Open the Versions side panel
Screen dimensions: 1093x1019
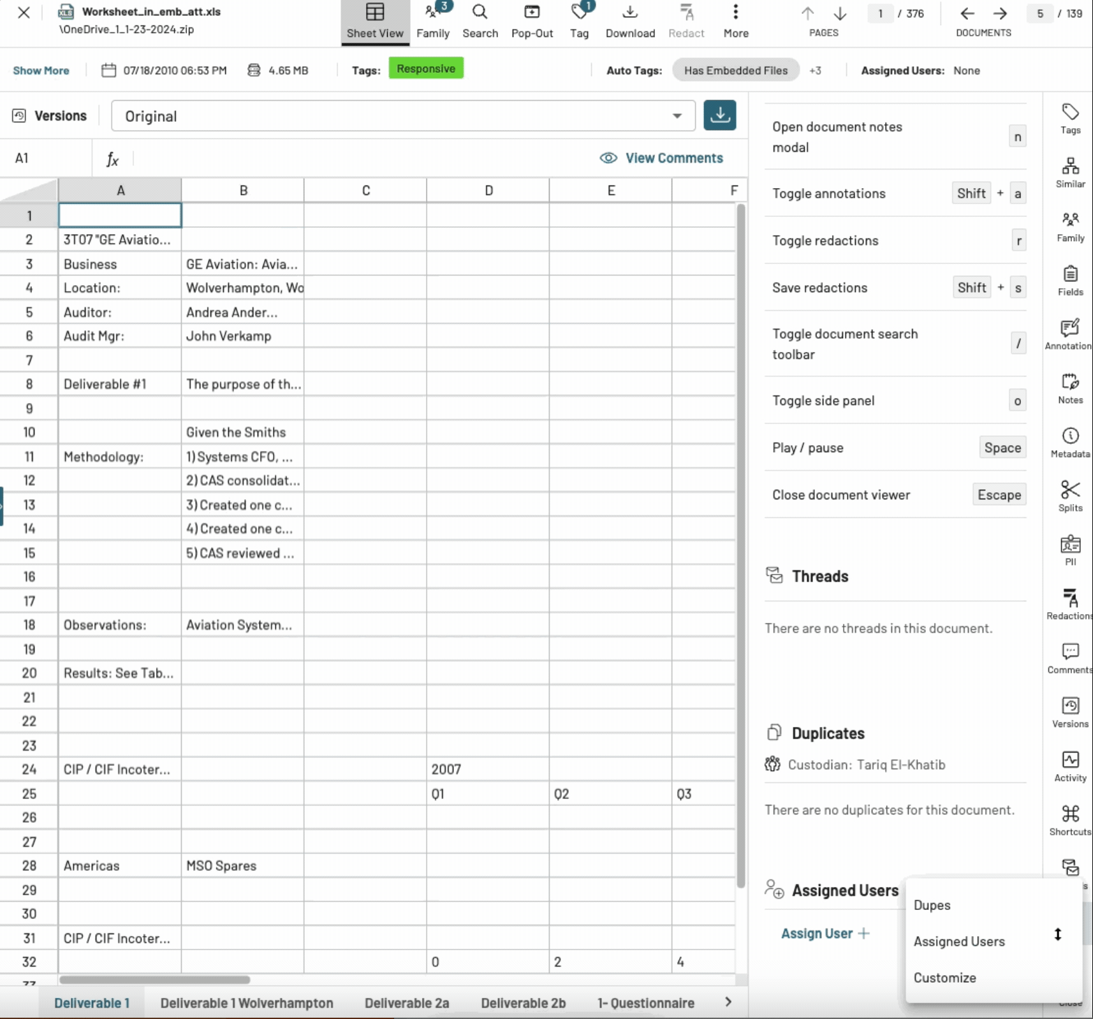[1070, 713]
